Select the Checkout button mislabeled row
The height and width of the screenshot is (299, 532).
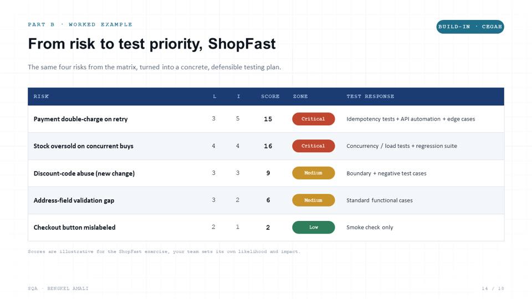[266, 228]
